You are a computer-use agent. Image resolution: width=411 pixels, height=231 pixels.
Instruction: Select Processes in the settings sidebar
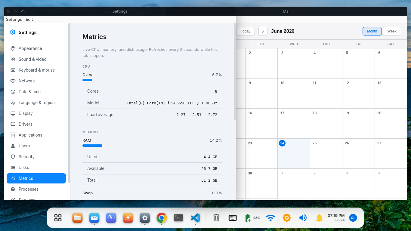[x=36, y=189]
